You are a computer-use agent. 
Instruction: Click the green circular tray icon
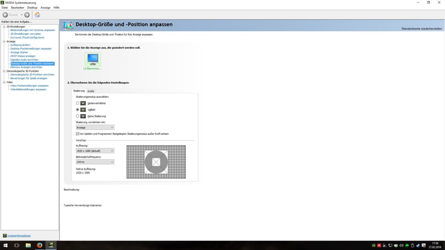coord(407,246)
